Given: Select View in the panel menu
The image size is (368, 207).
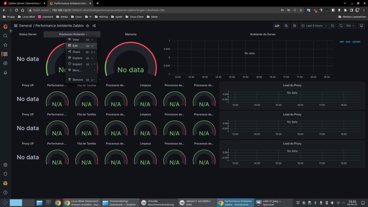Looking at the screenshot, I should [x=81, y=40].
